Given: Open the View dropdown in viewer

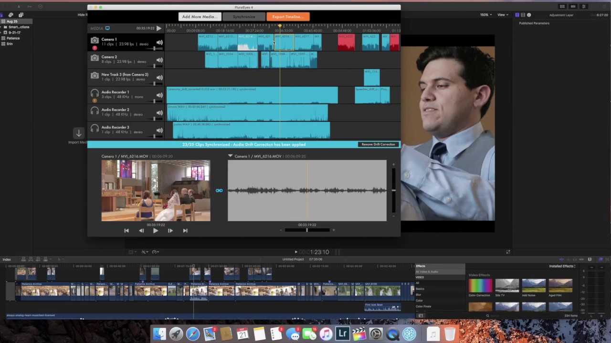Looking at the screenshot, I should [503, 15].
